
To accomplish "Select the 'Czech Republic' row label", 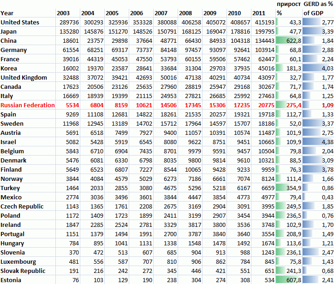I will [x=22, y=207].
